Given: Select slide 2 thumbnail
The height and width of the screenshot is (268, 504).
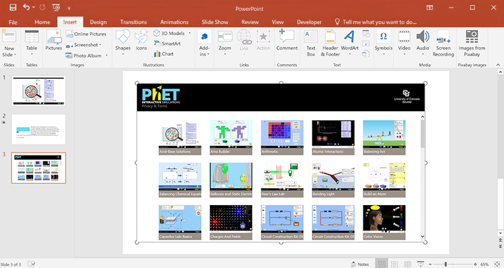Looking at the screenshot, I should (x=39, y=130).
